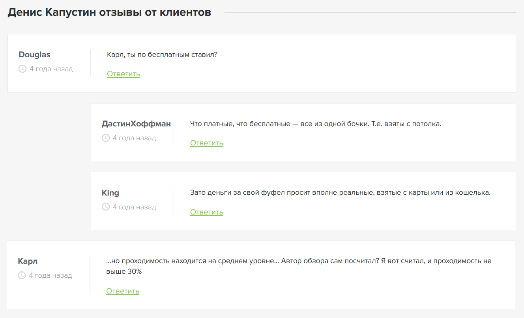524x318 pixels.
Task: Select the author name ДастинХоффман
Action: (136, 124)
